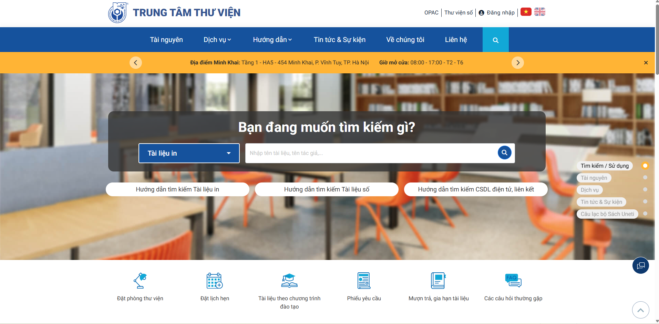
Task: Open Đặt lịch hẹn calendar icon
Action: (x=215, y=281)
